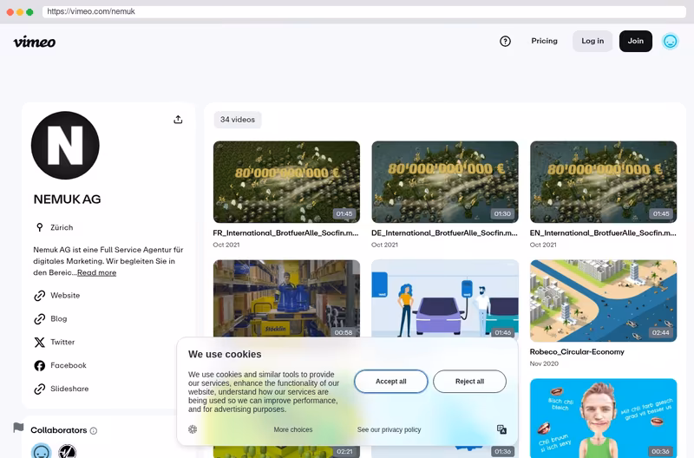The width and height of the screenshot is (694, 458).
Task: Open the cartoon man video lasting 00:36
Action: [x=603, y=418]
